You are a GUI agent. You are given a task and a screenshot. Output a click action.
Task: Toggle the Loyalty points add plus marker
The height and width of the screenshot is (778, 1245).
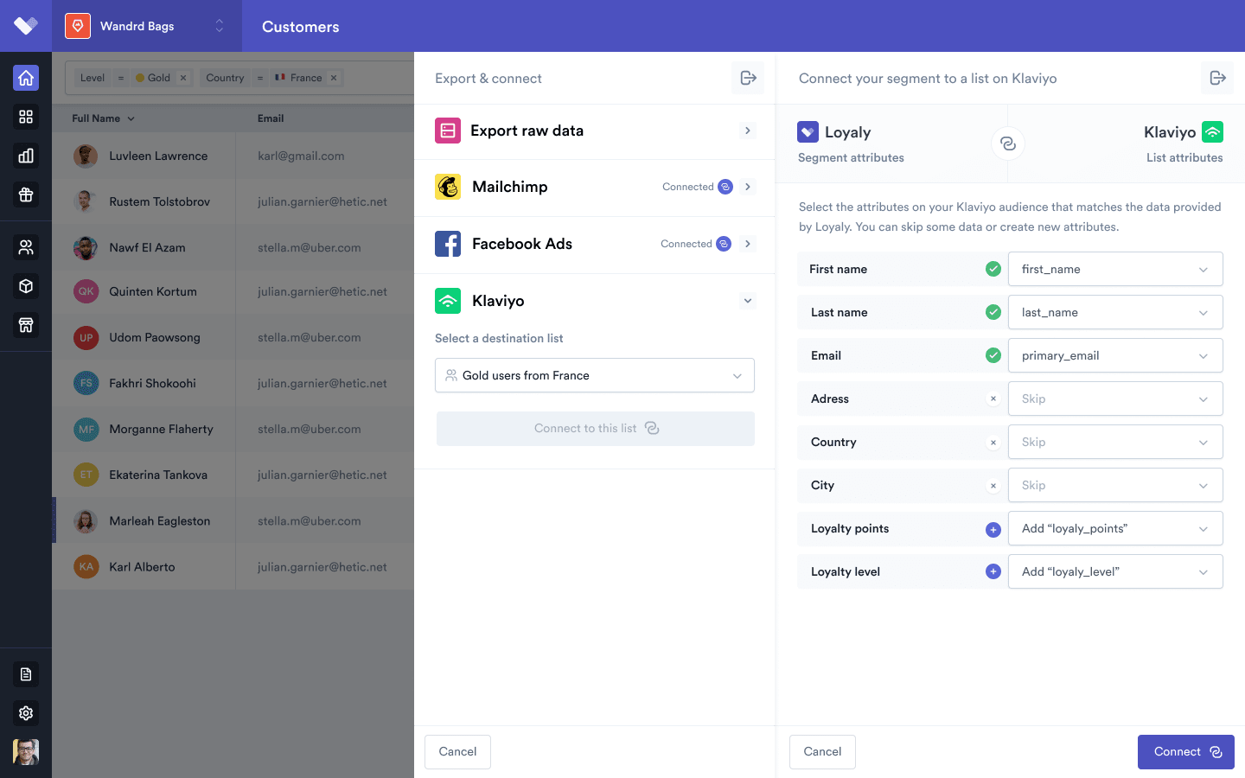[993, 529]
